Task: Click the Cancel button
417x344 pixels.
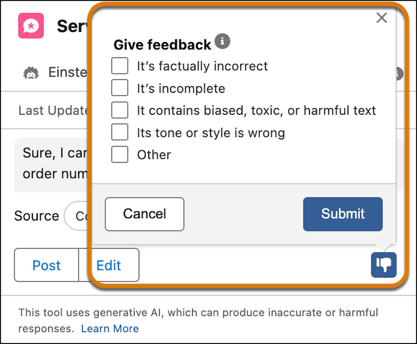Action: point(144,214)
